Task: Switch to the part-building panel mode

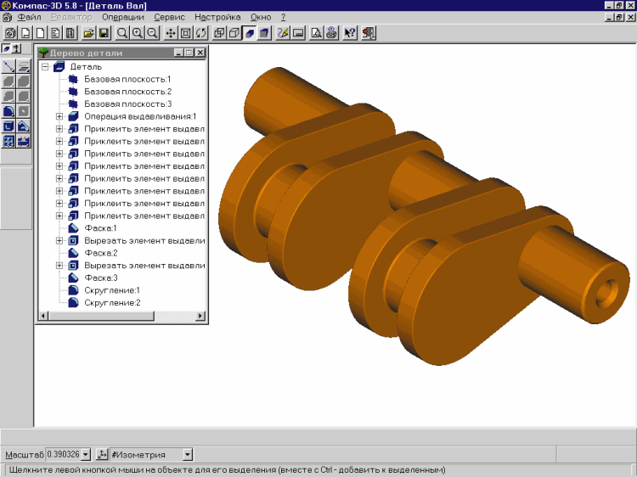Action: pyautogui.click(x=6, y=48)
